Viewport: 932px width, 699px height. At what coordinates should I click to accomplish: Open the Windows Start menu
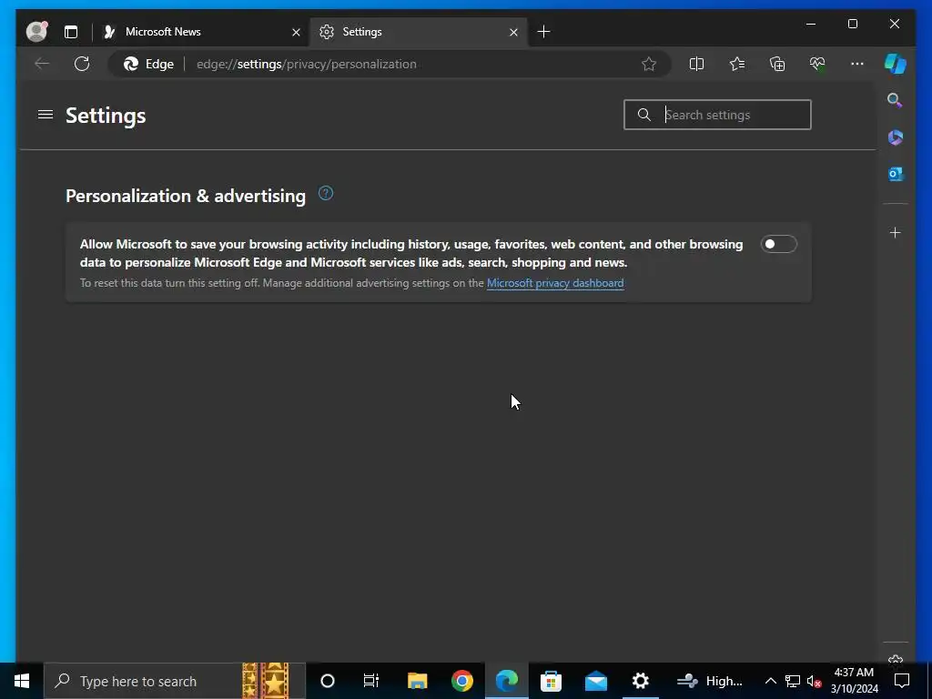click(x=22, y=681)
